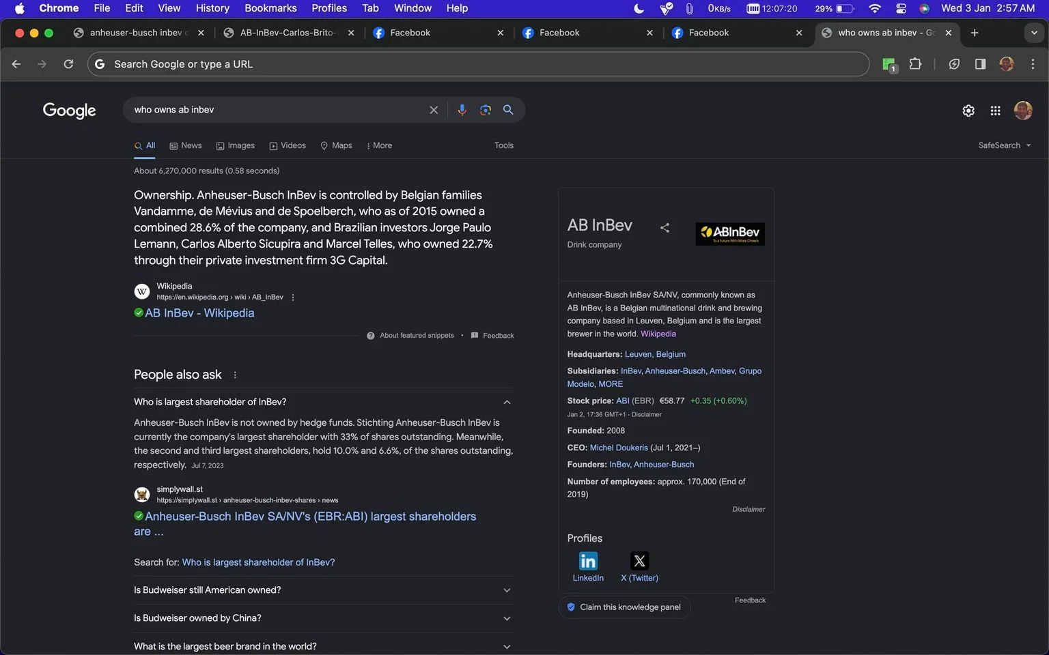Open Chrome extensions puzzle icon
The height and width of the screenshot is (655, 1049).
[x=916, y=64]
